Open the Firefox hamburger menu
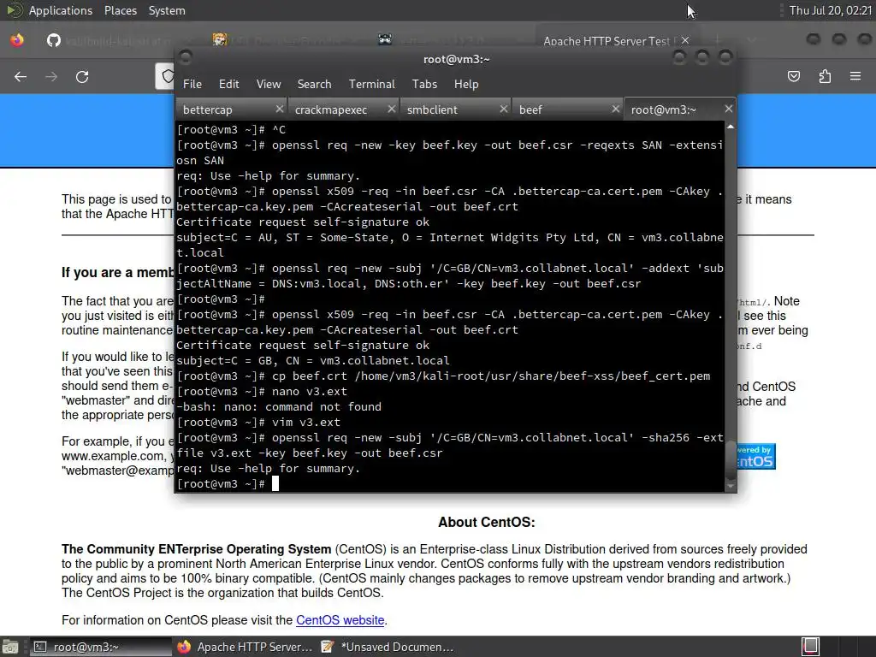 tap(855, 76)
